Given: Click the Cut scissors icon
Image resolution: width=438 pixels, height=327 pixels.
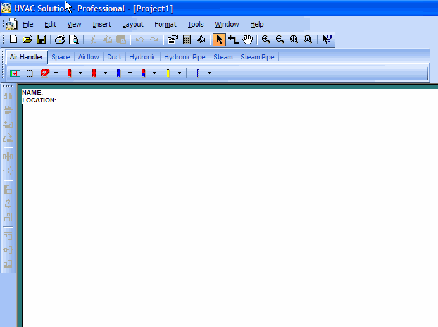Looking at the screenshot, I should (x=93, y=39).
